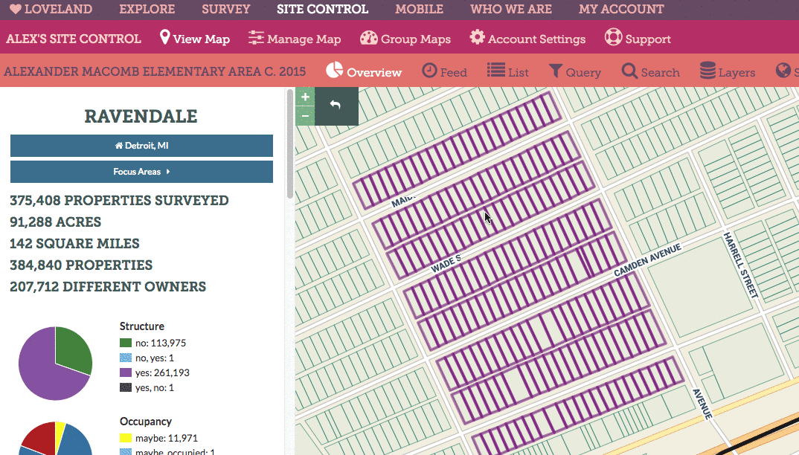Click the Harrell Street label on map

pyautogui.click(x=742, y=265)
